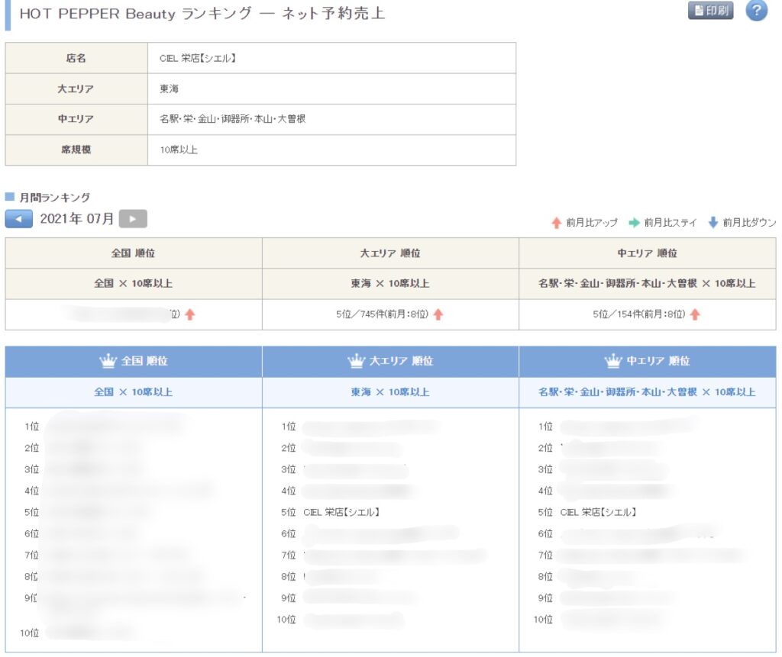Click red up arrow next to 5位／154件
This screenshot has height=657, width=782.
click(x=695, y=314)
